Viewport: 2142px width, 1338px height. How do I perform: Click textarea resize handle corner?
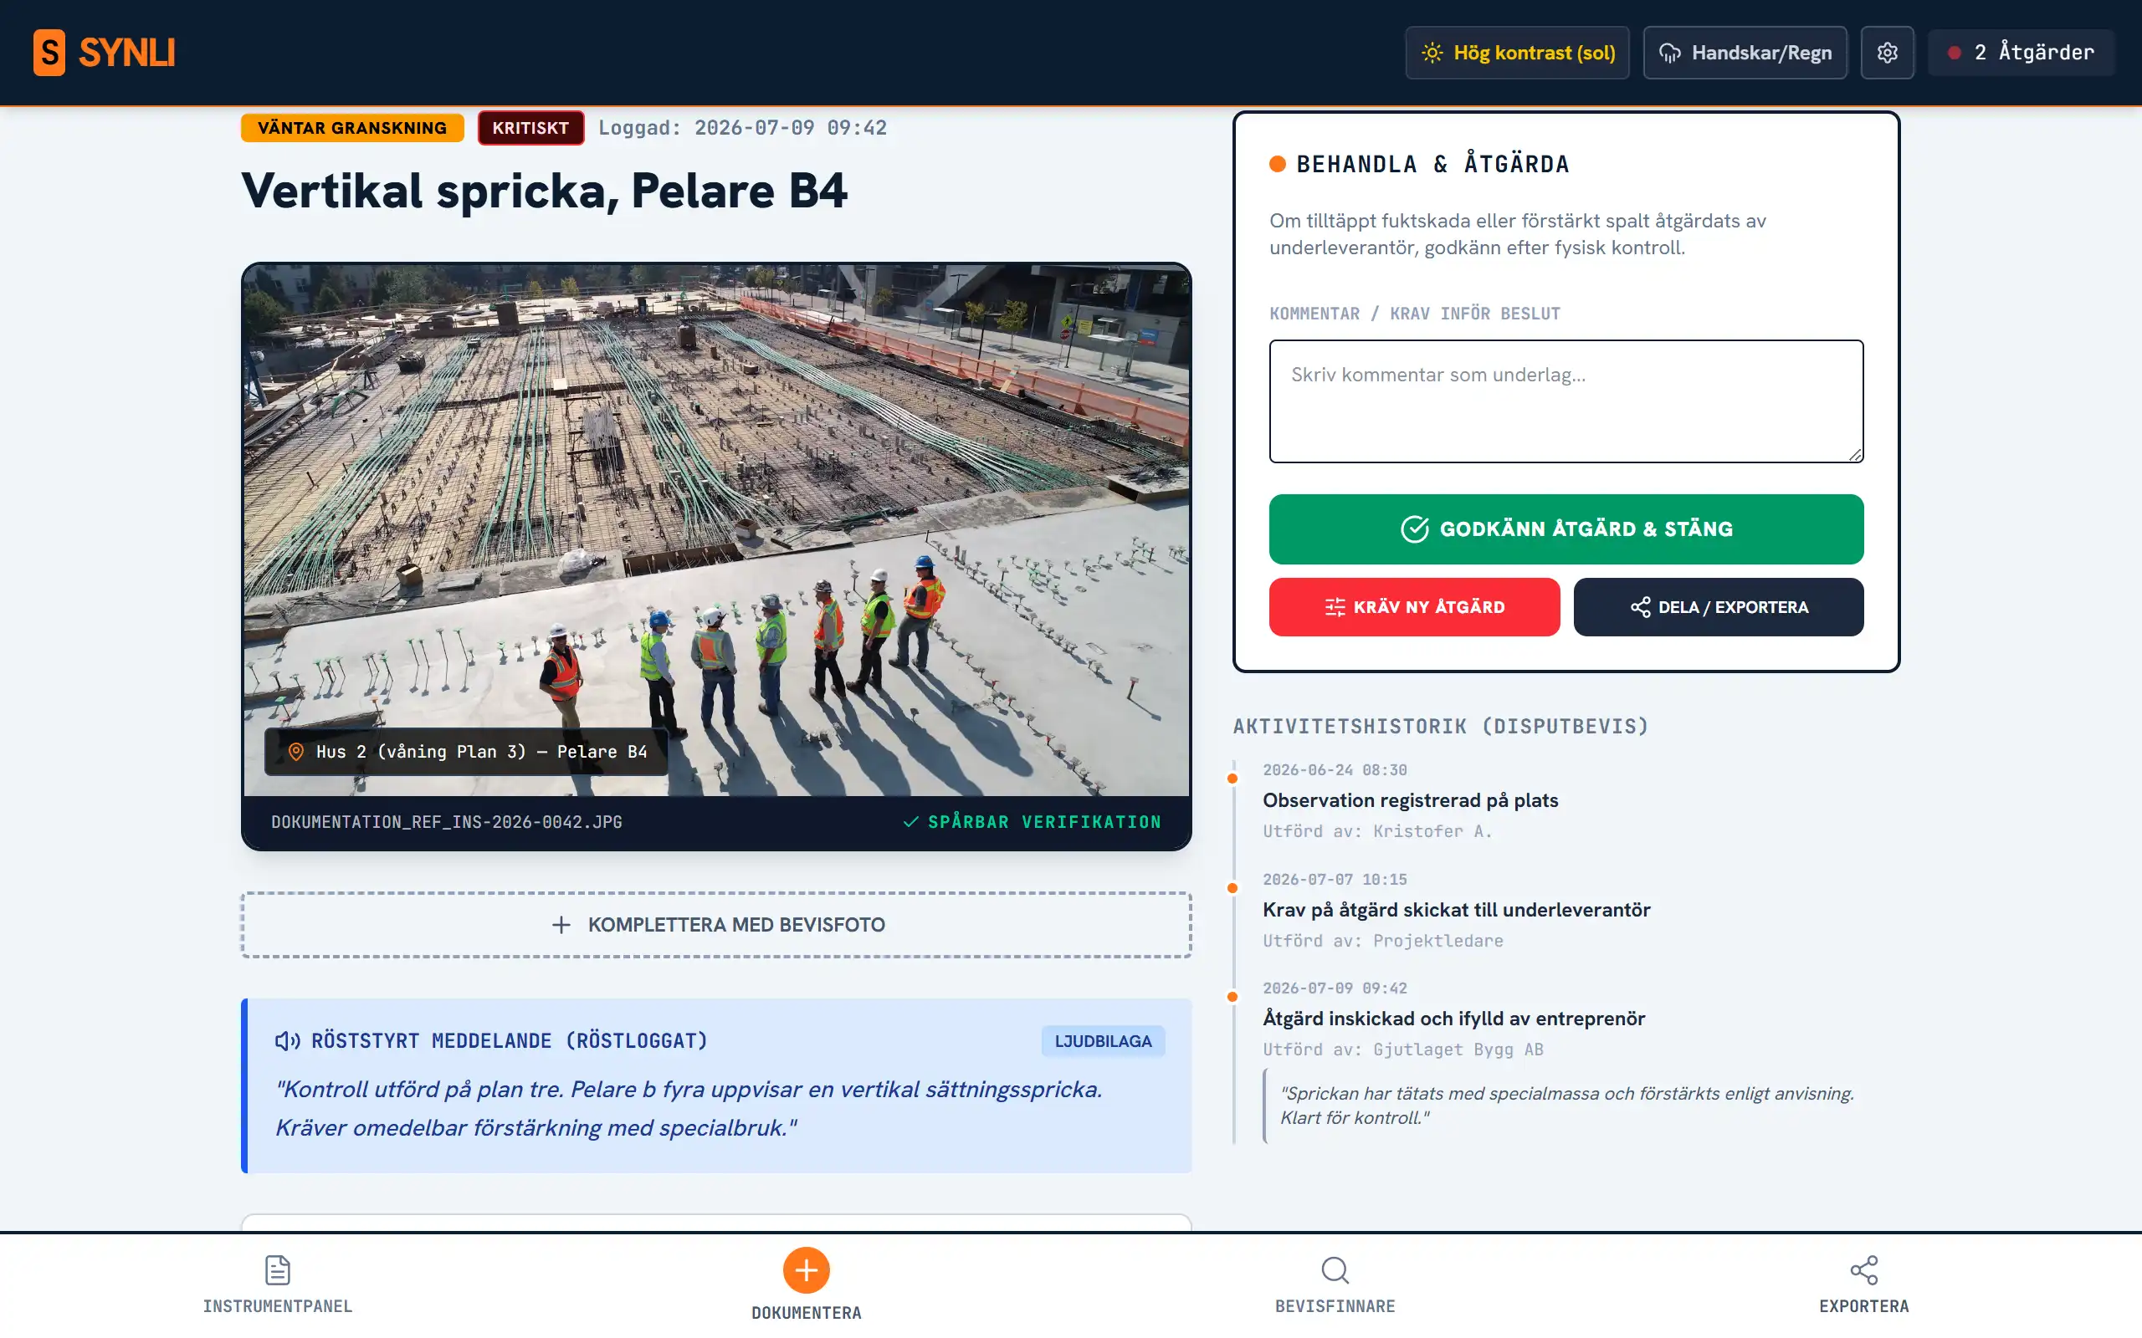(1854, 454)
